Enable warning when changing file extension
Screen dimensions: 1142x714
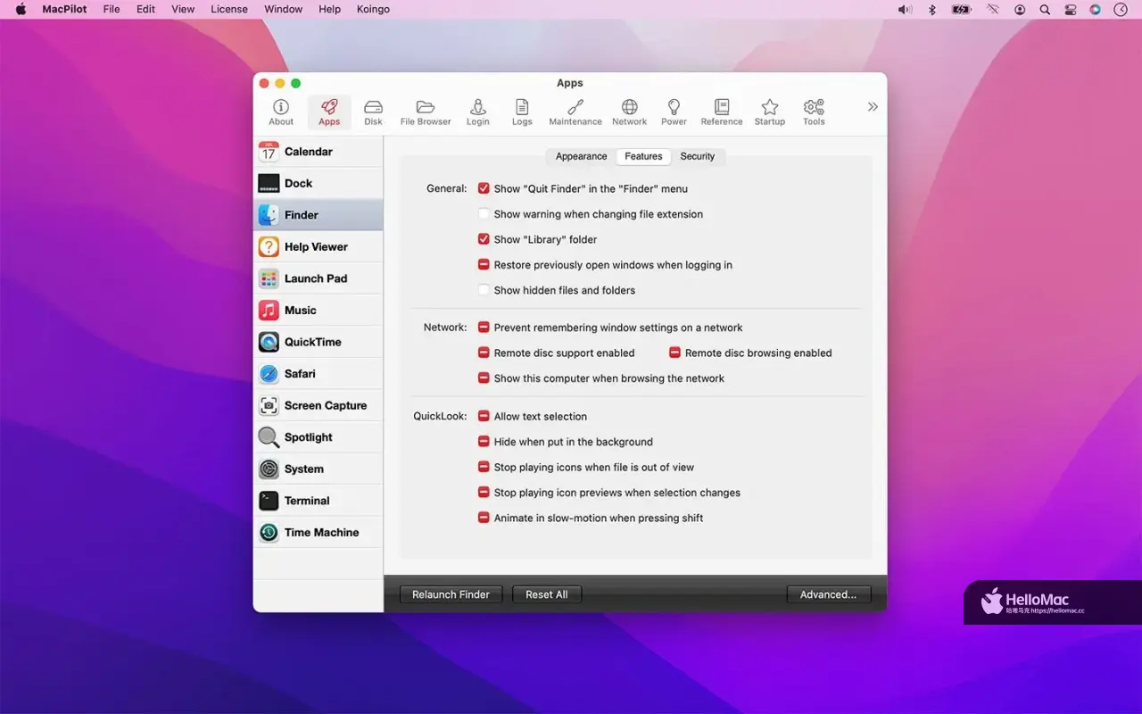(x=484, y=214)
